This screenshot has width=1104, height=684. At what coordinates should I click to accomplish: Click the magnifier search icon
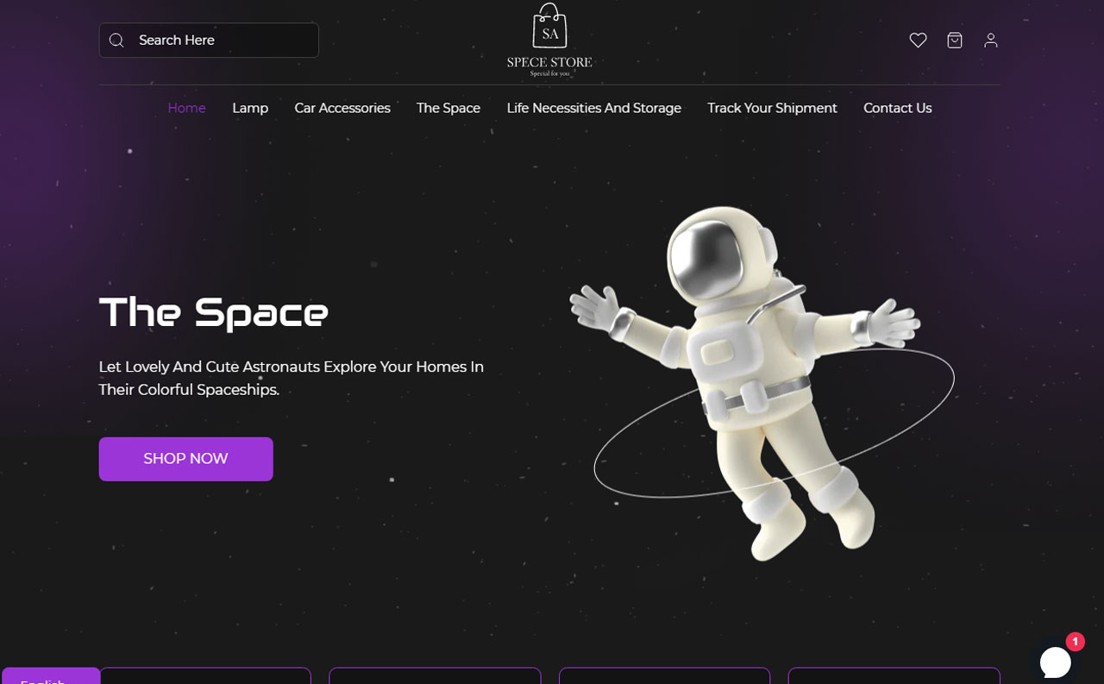tap(116, 41)
